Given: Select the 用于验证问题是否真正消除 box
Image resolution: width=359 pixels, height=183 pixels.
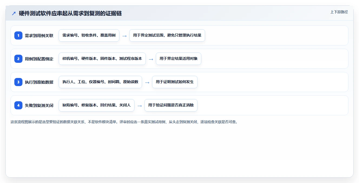Looking at the screenshot, I should pyautogui.click(x=171, y=105).
